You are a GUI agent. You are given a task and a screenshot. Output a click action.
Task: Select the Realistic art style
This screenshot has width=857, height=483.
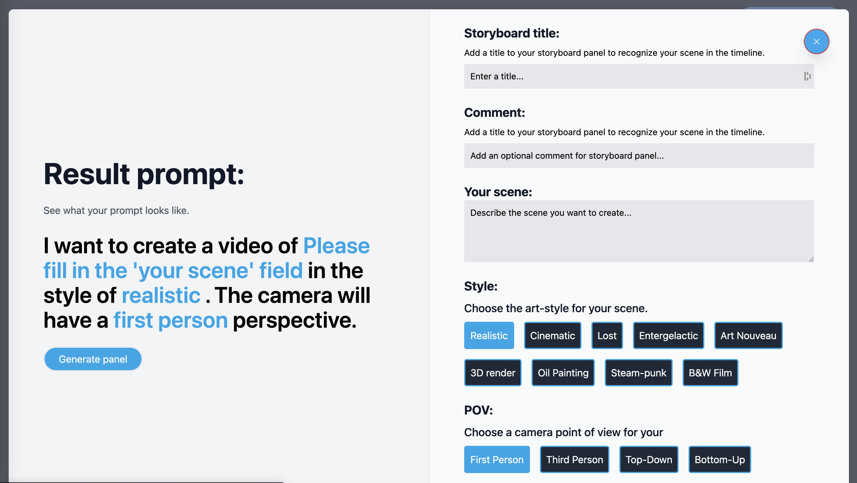point(489,335)
